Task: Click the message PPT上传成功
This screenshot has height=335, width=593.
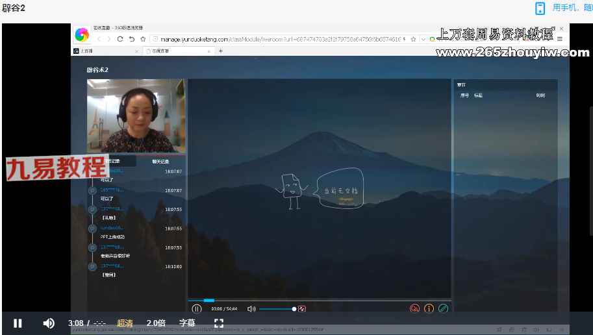Action: click(112, 237)
